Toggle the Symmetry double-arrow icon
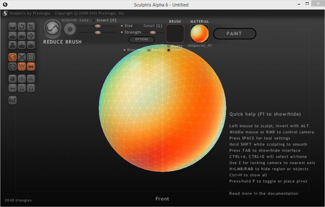325x207 pixels. click(31, 66)
